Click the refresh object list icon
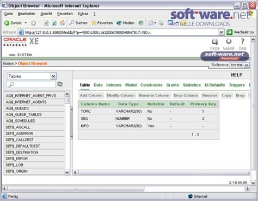258x201 pixels. click(x=60, y=84)
